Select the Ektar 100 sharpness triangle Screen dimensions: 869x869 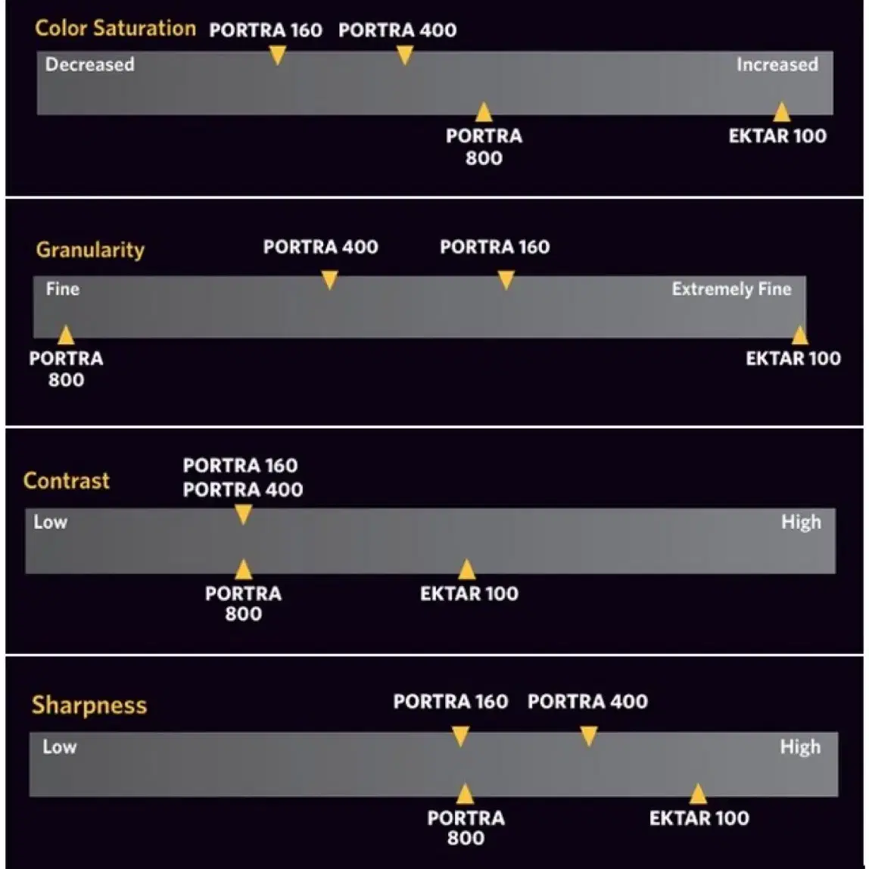698,793
